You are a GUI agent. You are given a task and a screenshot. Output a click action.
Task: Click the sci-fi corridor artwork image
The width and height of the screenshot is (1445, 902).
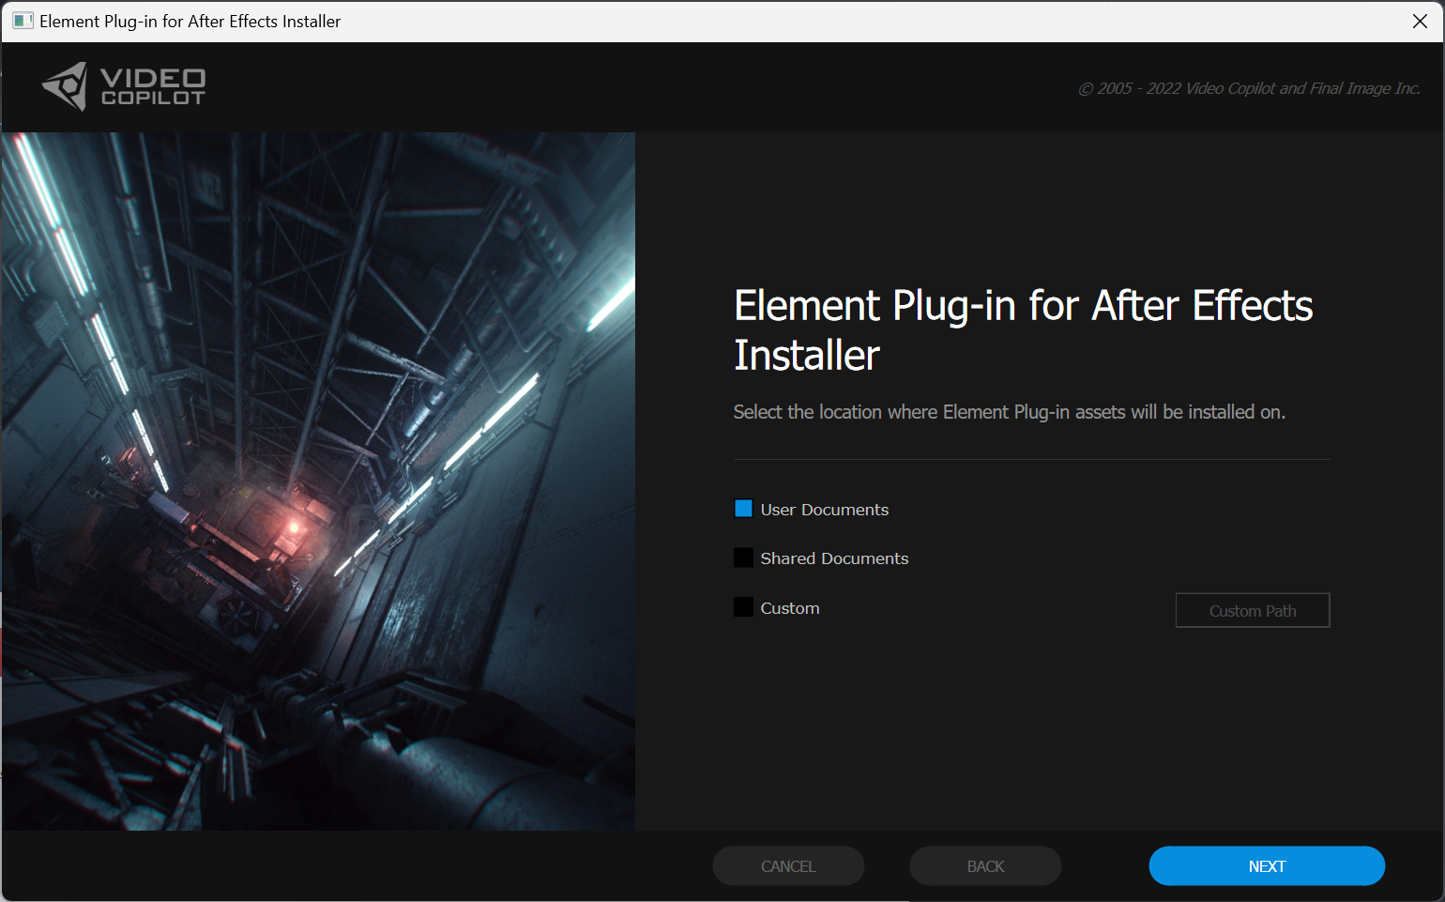[318, 481]
